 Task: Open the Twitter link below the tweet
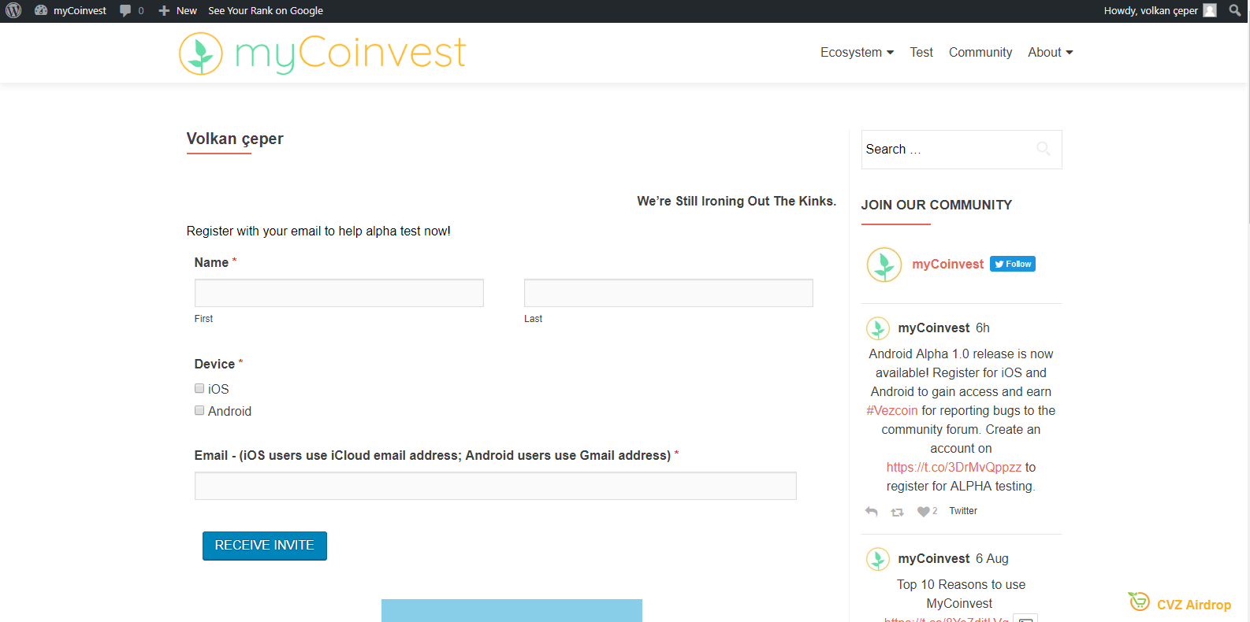(963, 511)
